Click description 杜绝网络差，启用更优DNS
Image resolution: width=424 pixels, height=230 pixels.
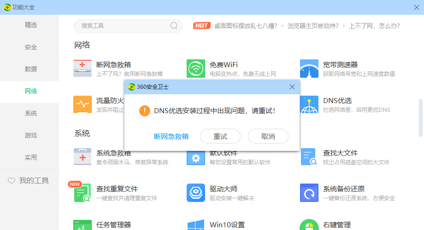tap(357, 110)
